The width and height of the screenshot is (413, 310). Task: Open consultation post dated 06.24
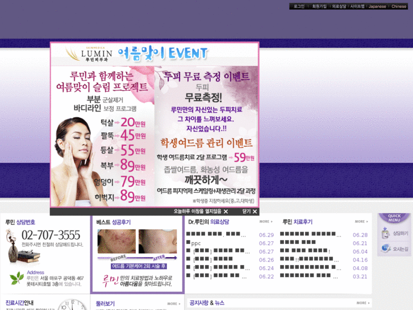click(x=218, y=268)
